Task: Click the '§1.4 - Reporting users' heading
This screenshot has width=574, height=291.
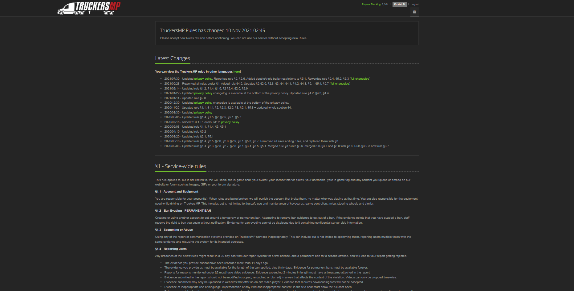Action: 171,249
